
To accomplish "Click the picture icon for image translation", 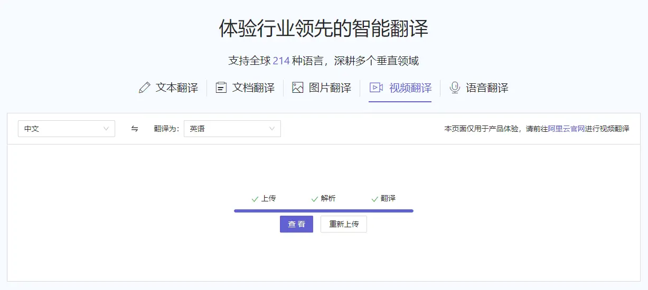I will tap(298, 88).
